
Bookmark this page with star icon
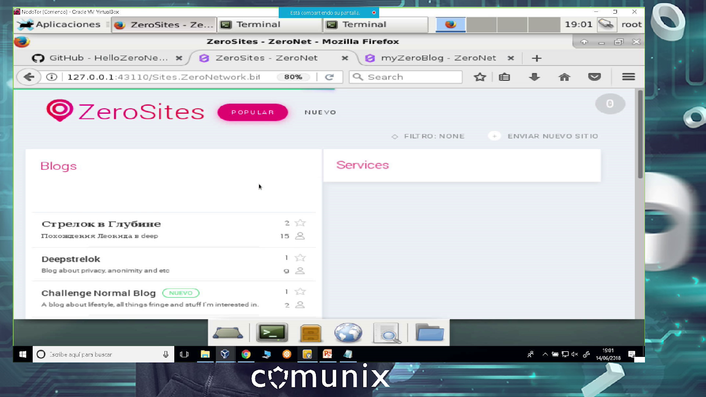pyautogui.click(x=480, y=77)
